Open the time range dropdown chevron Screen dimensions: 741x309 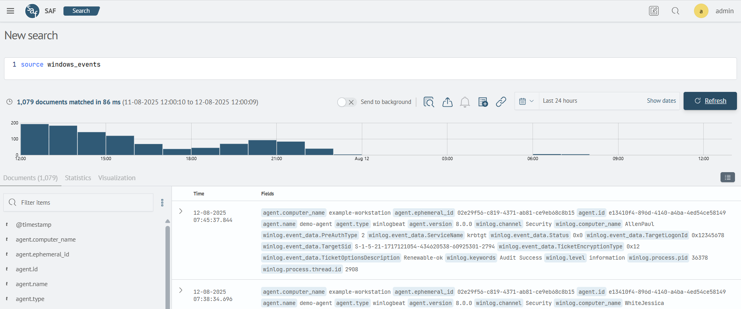pos(532,101)
